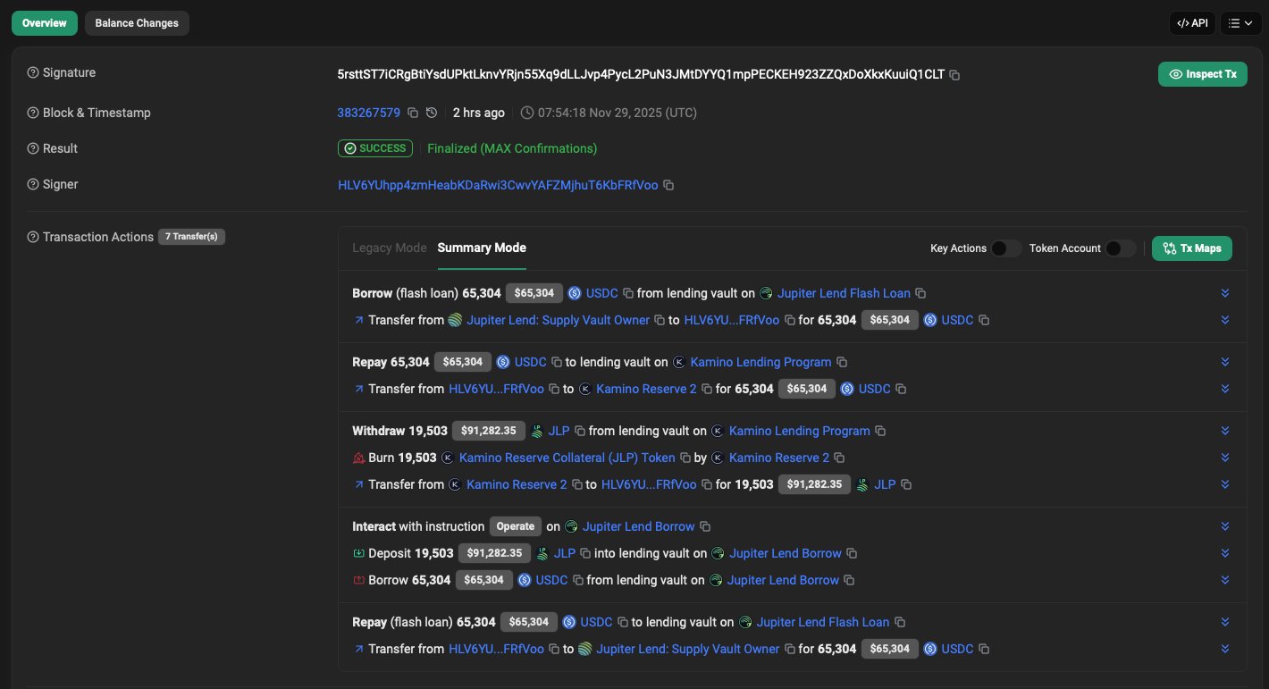The height and width of the screenshot is (689, 1269).
Task: Click the API button
Action: [1192, 23]
